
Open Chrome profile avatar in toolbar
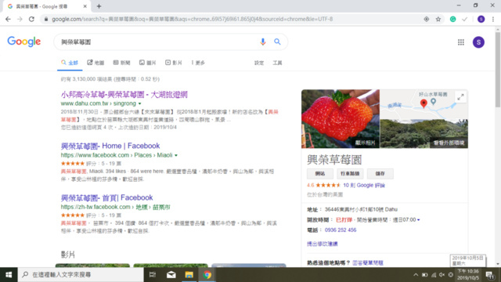pyautogui.click(x=481, y=19)
